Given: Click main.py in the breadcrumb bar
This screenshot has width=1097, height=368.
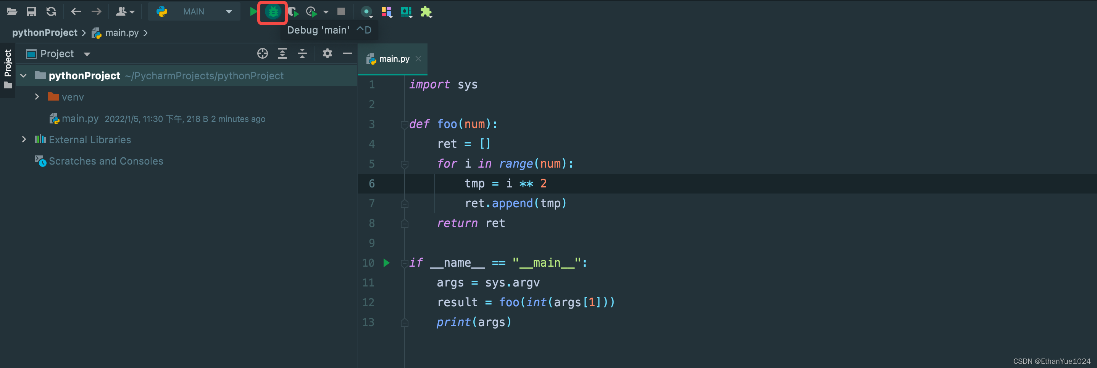Looking at the screenshot, I should point(122,33).
